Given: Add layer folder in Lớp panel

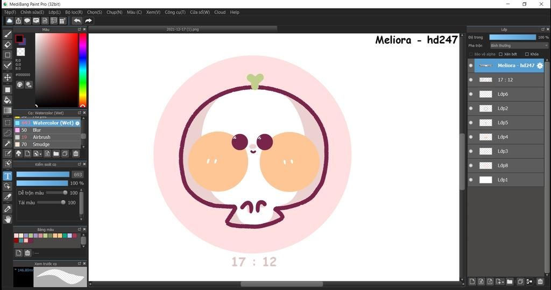Looking at the screenshot, I should pyautogui.click(x=510, y=281).
